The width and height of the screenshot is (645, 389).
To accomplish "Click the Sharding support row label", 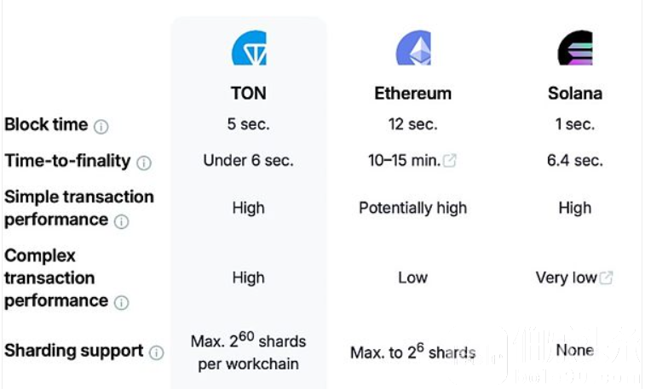I will coord(73,351).
